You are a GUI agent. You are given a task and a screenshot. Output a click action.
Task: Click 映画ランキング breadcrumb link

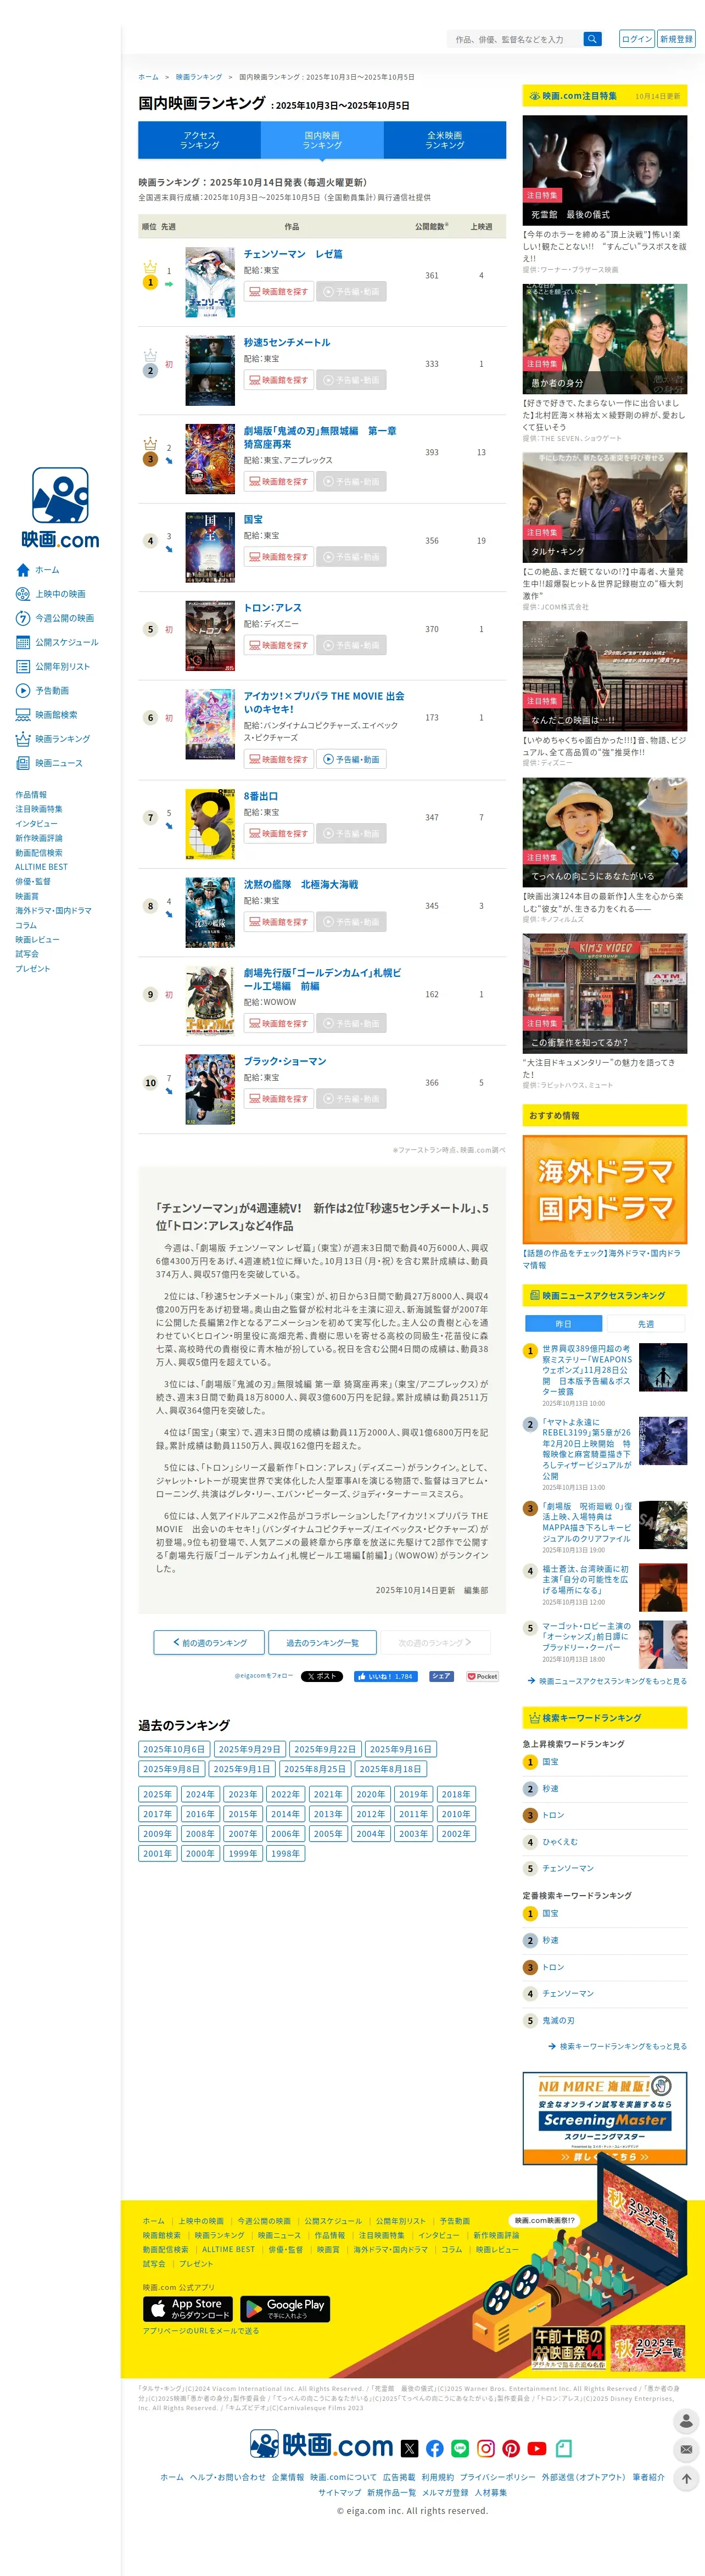coord(199,77)
